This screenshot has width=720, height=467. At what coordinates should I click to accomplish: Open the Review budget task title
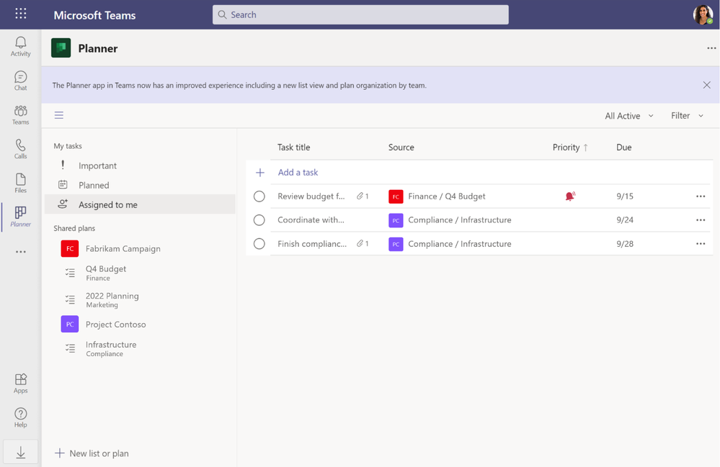(311, 196)
